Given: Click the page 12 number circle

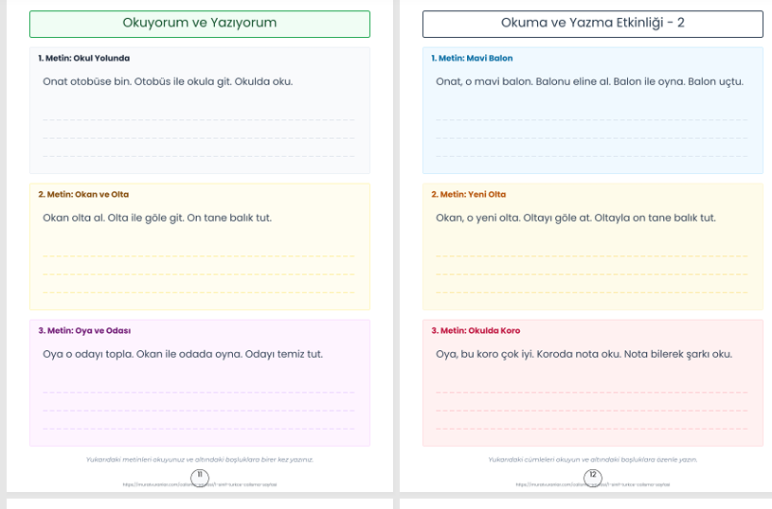Looking at the screenshot, I should [593, 475].
